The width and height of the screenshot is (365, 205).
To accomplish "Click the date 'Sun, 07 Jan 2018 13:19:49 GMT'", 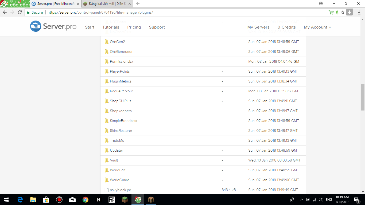I will point(273,190).
